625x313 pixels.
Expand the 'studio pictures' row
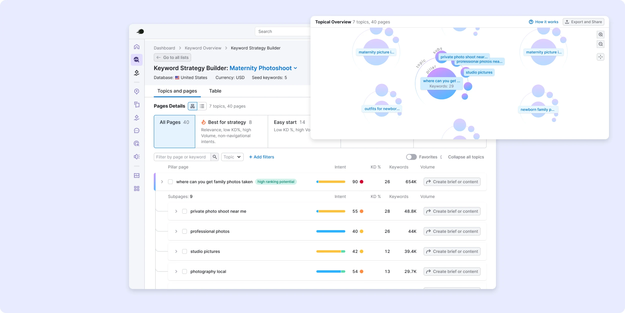coord(176,251)
